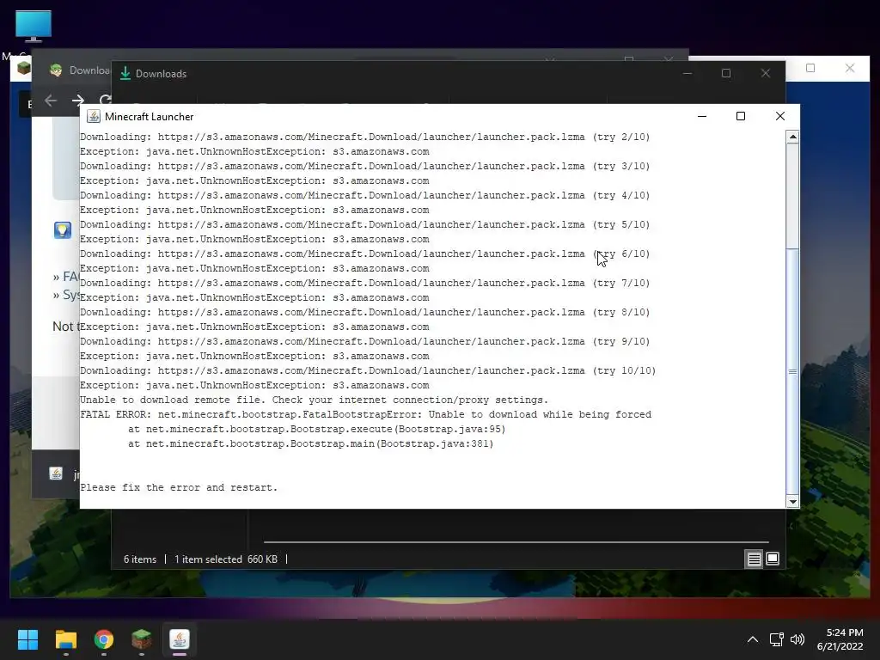This screenshot has height=660, width=880.
Task: Click the 'FATAL ERROR' log line
Action: click(x=366, y=415)
